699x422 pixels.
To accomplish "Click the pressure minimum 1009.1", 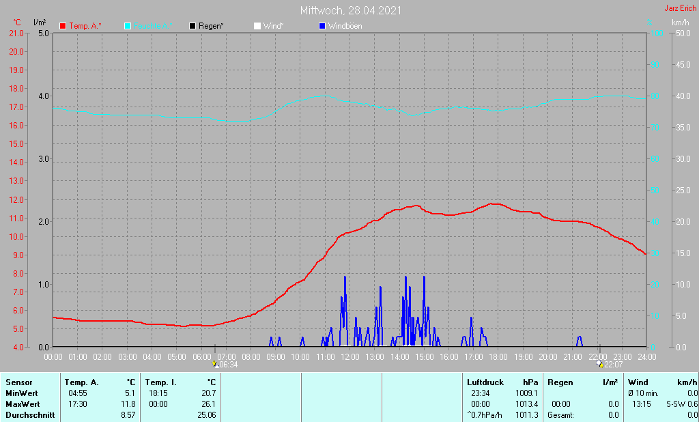I will 527,393.
